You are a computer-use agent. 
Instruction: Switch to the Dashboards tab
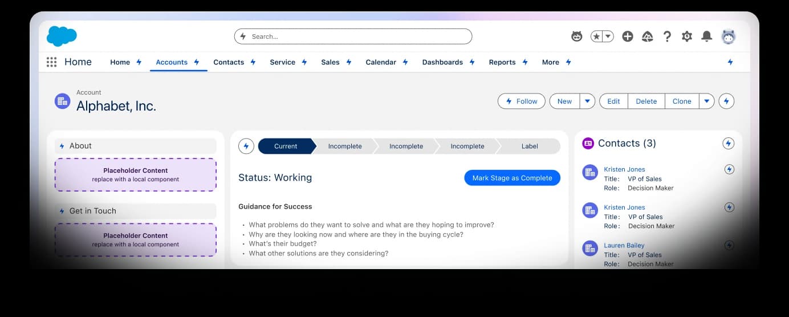coord(442,62)
